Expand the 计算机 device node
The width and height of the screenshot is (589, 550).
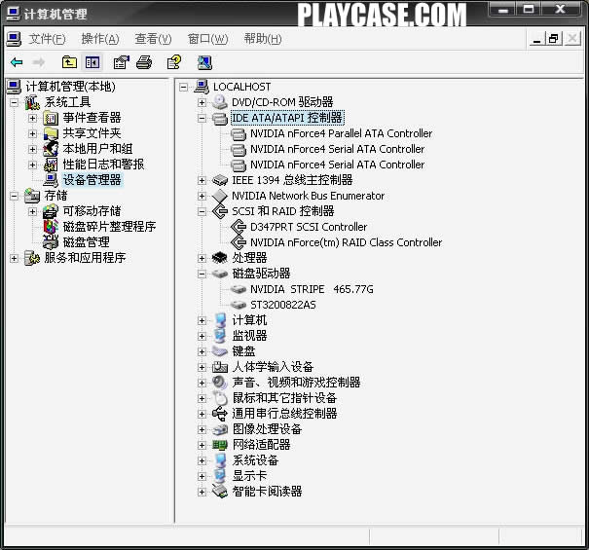tap(202, 320)
